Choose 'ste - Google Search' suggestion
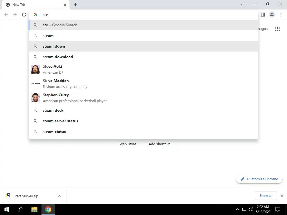This screenshot has height=215, width=287. [143, 25]
